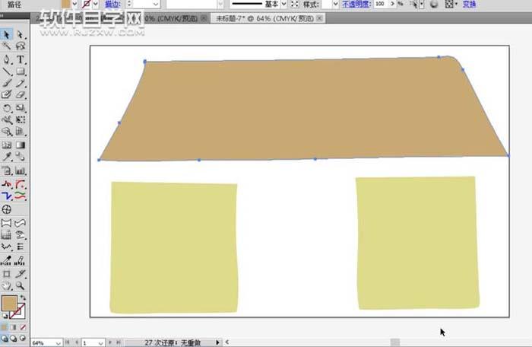
Task: Pick the Eyedropper tool
Action: (x=6, y=157)
